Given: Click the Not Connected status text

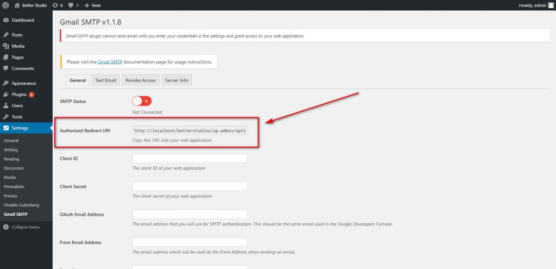Looking at the screenshot, I should click(x=147, y=112).
